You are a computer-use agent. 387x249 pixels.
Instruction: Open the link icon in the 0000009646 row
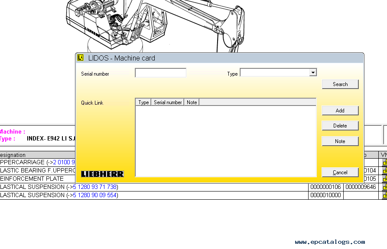tap(385, 187)
